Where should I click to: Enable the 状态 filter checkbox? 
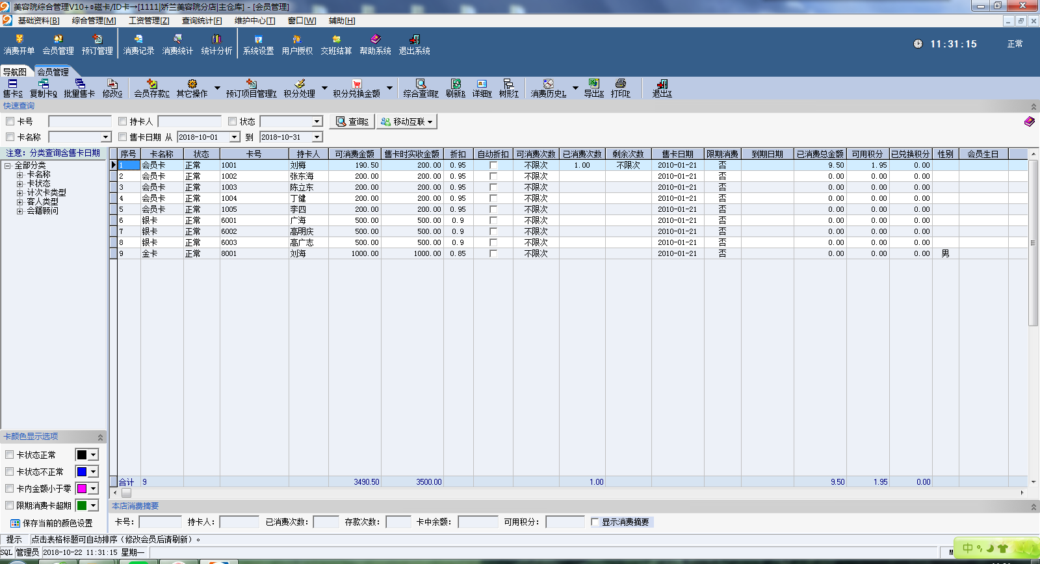232,122
